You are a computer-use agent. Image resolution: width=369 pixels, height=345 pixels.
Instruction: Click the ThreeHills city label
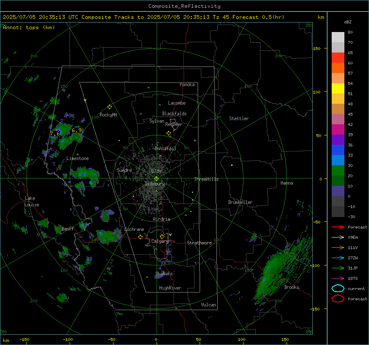click(x=206, y=179)
